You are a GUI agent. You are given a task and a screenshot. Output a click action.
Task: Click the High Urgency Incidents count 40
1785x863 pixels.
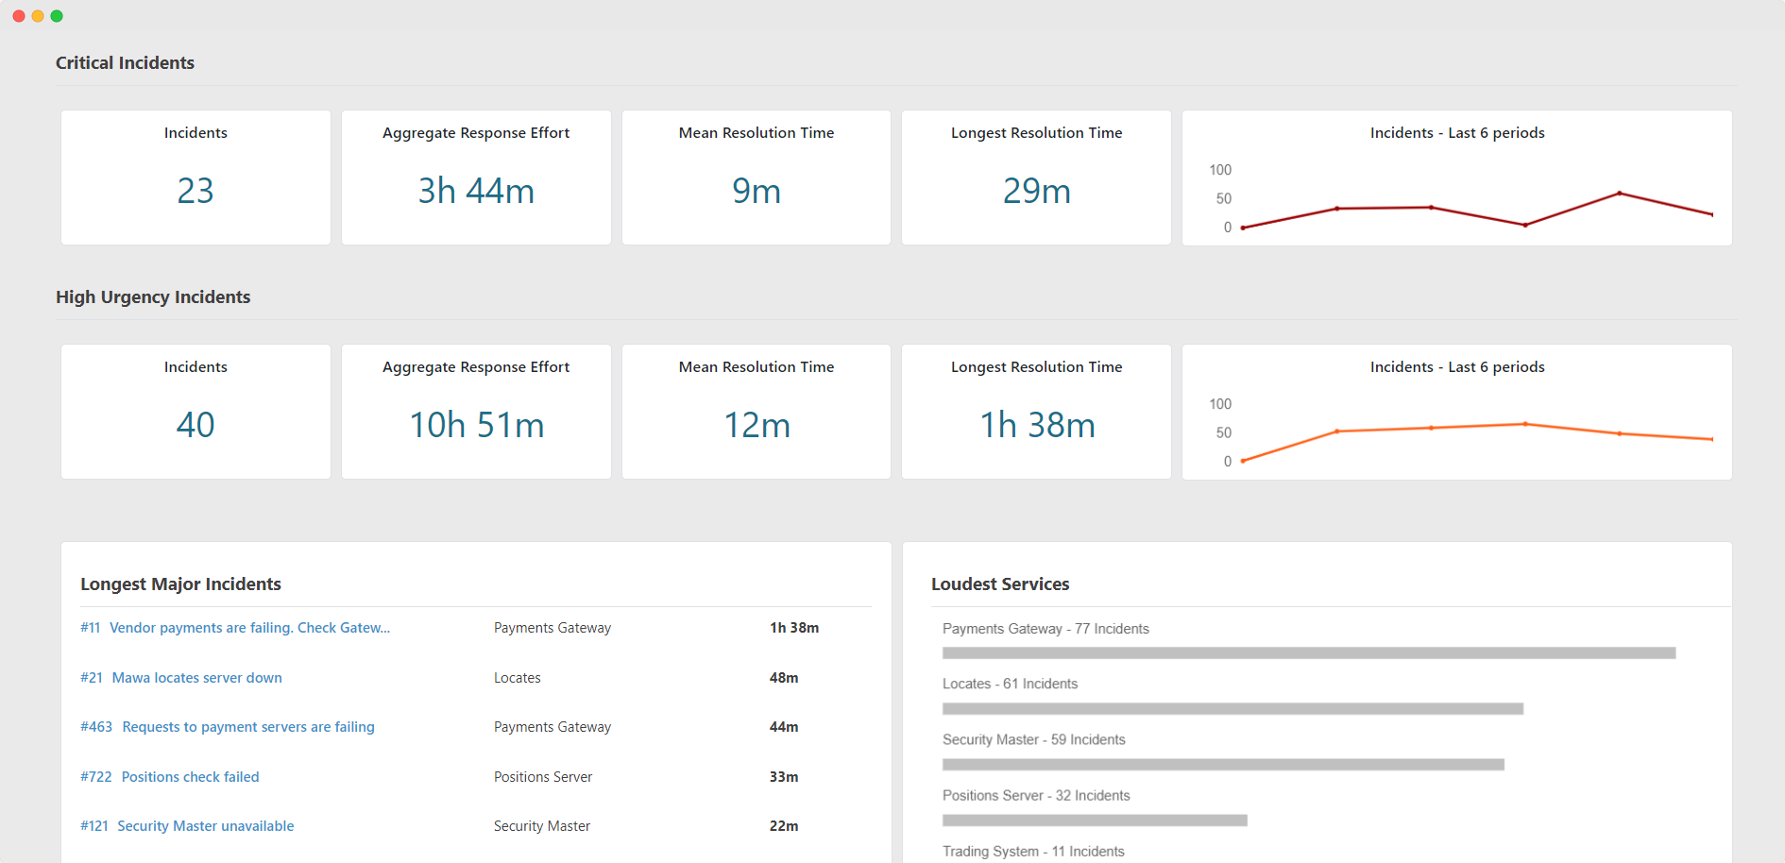(x=195, y=426)
